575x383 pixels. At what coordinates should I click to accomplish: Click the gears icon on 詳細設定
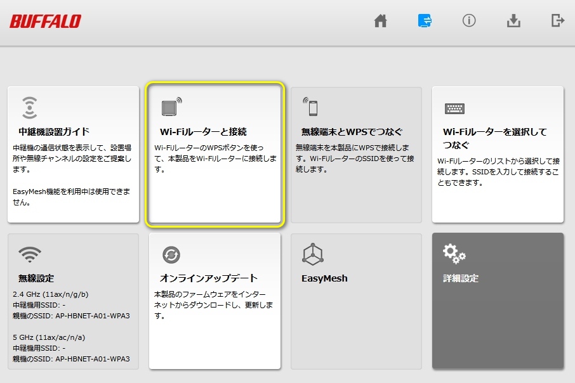pos(454,254)
